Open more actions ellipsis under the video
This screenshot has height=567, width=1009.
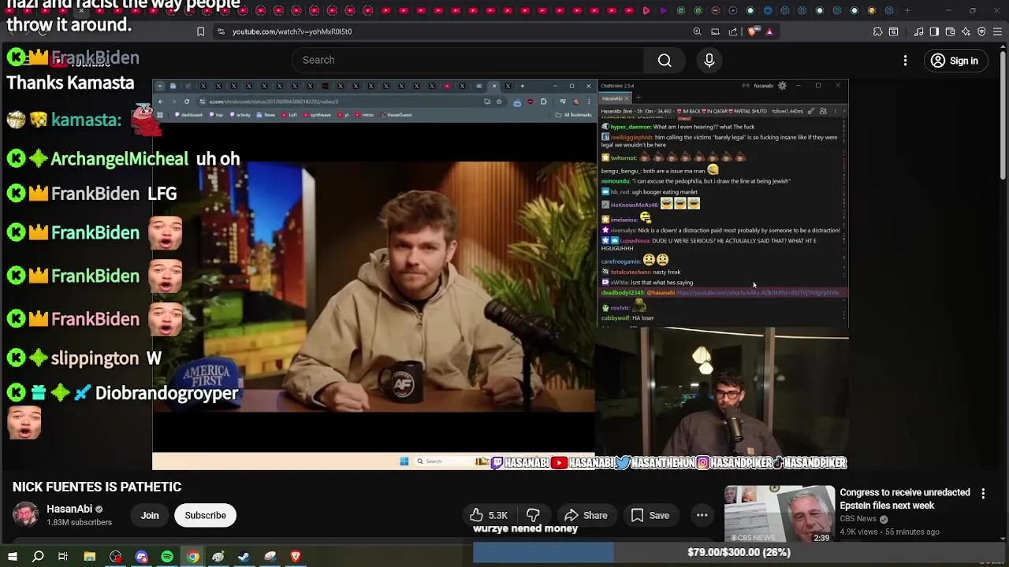pyautogui.click(x=702, y=515)
